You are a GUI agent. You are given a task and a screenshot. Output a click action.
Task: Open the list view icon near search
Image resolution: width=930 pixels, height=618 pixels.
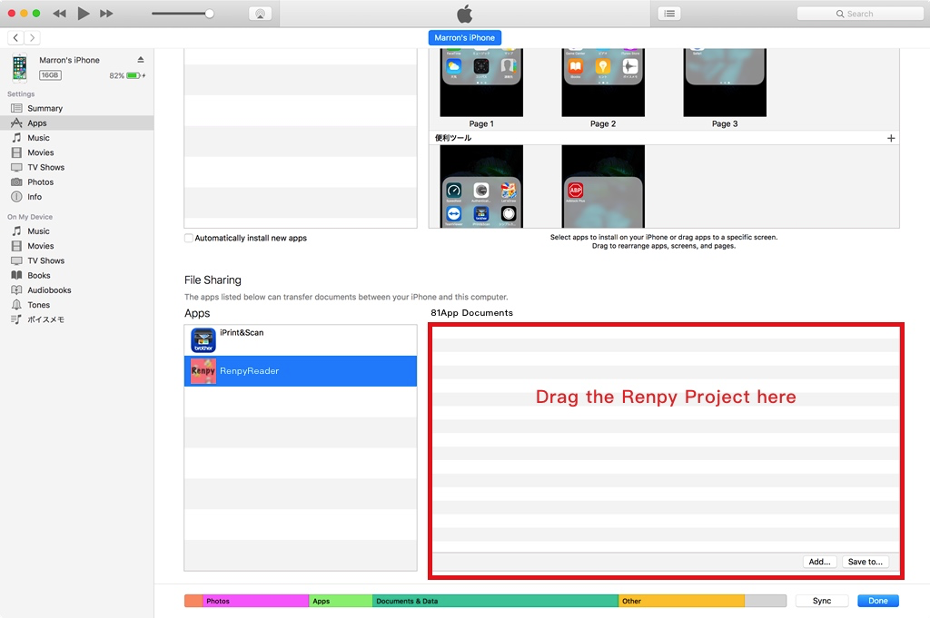click(x=669, y=14)
